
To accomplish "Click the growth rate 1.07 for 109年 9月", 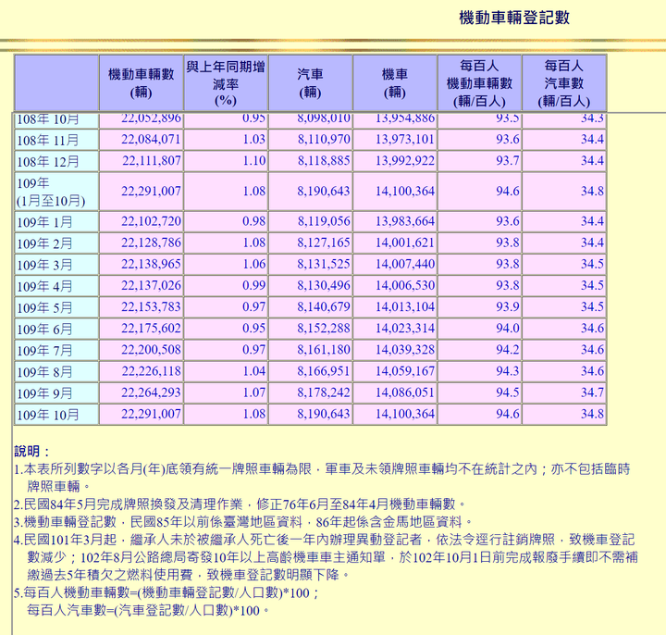I will (254, 392).
